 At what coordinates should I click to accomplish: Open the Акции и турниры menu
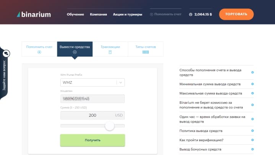128,15
